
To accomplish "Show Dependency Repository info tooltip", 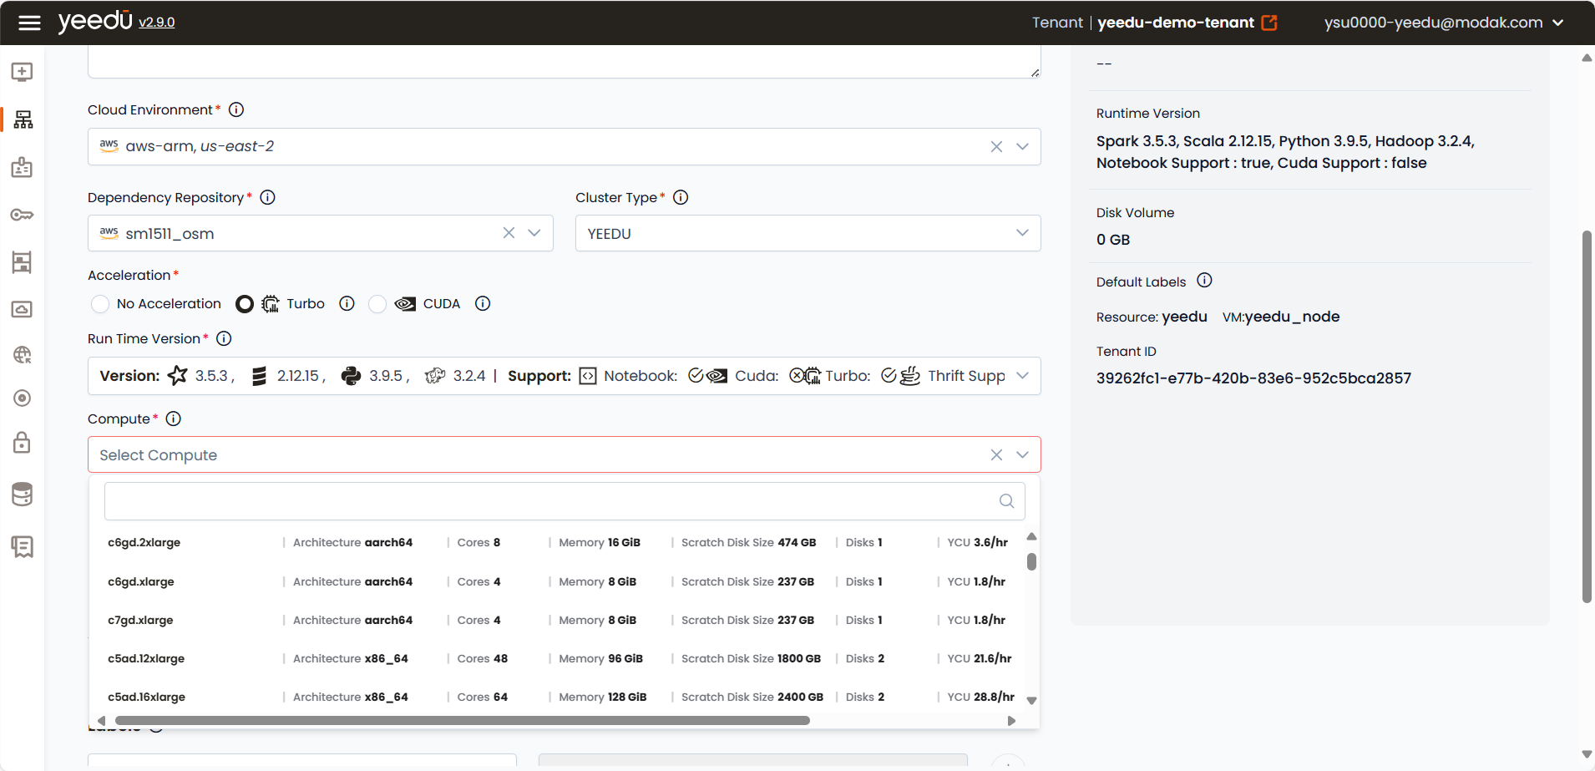I will [x=267, y=197].
